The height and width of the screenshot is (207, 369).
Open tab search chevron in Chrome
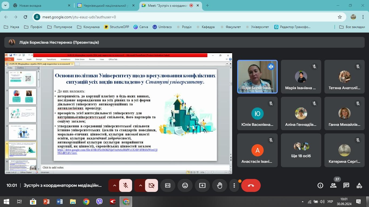coord(5,5)
